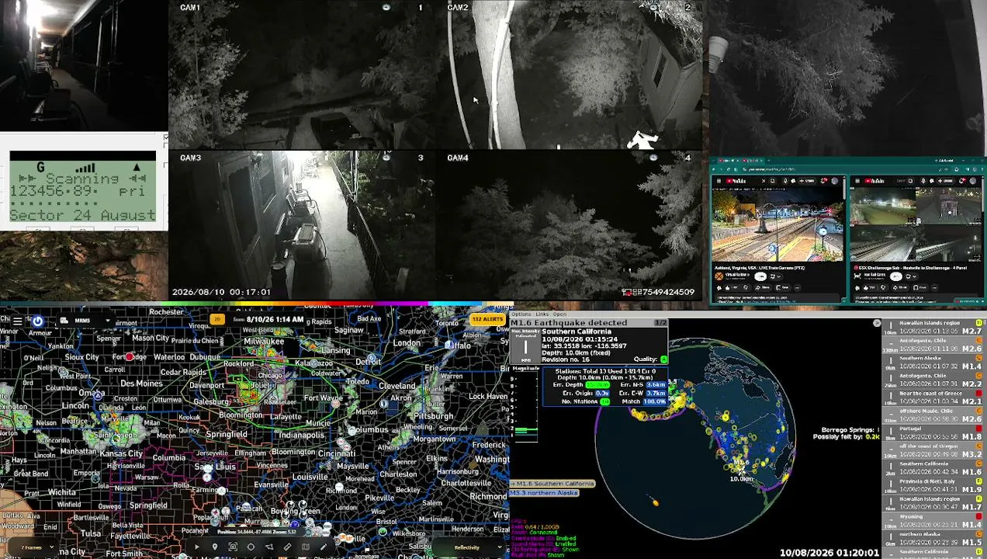Open subscription bell dropdown under Ashland video
The height and width of the screenshot is (559, 987).
click(775, 276)
